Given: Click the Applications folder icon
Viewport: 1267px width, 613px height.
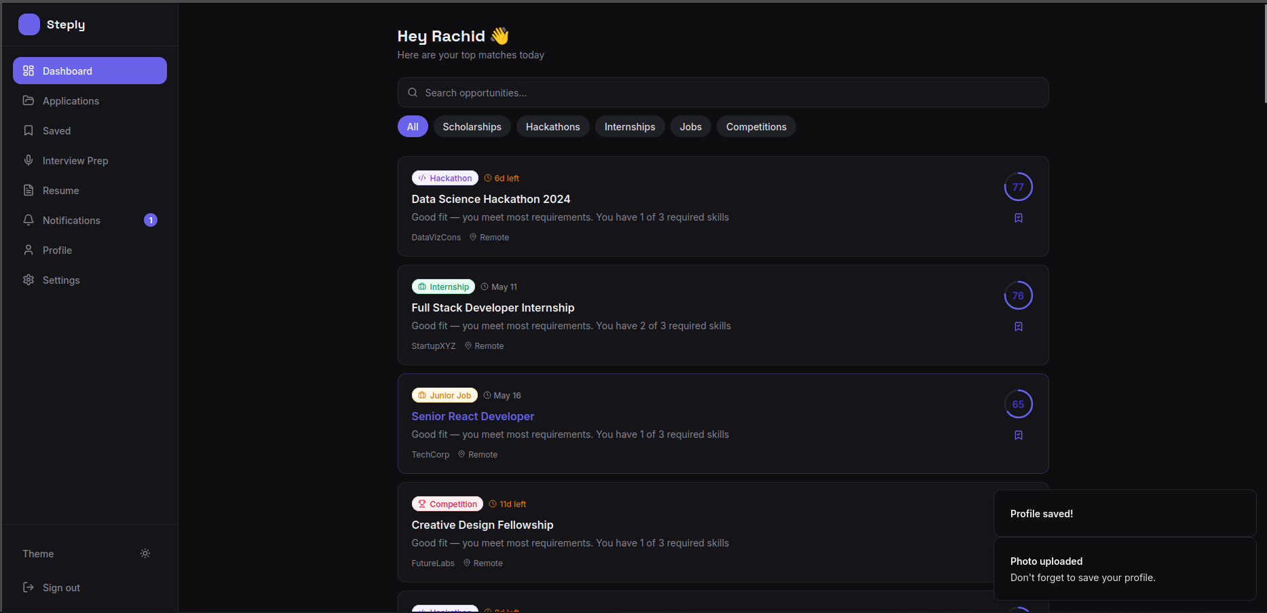Looking at the screenshot, I should [29, 100].
